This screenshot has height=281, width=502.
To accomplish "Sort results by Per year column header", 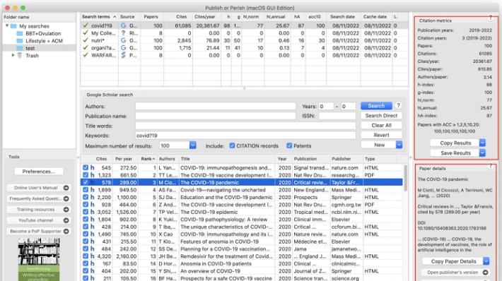I will 124,159.
